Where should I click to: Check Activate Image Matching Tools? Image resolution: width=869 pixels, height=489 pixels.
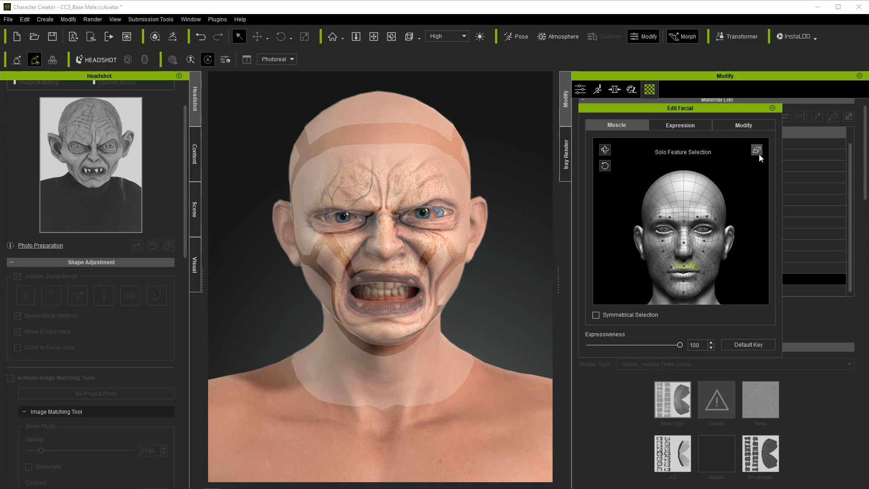click(x=10, y=378)
